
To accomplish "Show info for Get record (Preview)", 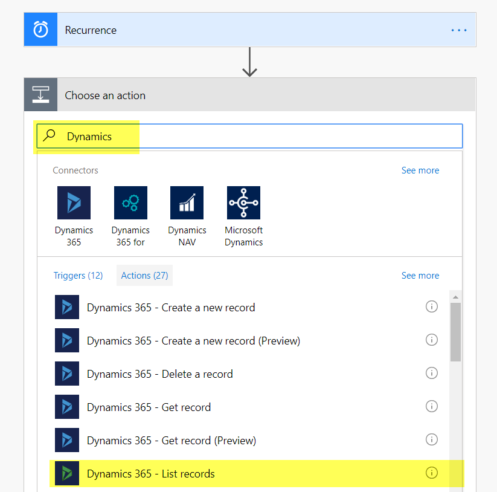I will point(431,439).
